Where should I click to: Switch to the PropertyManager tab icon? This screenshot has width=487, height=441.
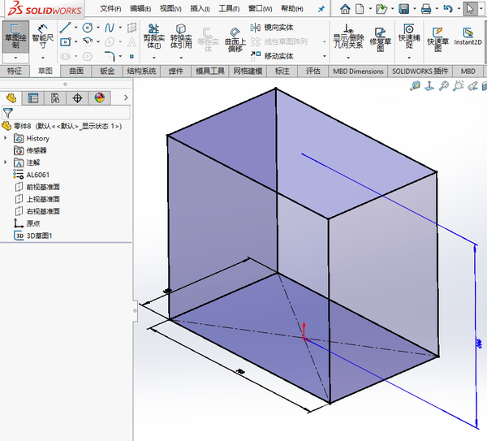coord(33,98)
